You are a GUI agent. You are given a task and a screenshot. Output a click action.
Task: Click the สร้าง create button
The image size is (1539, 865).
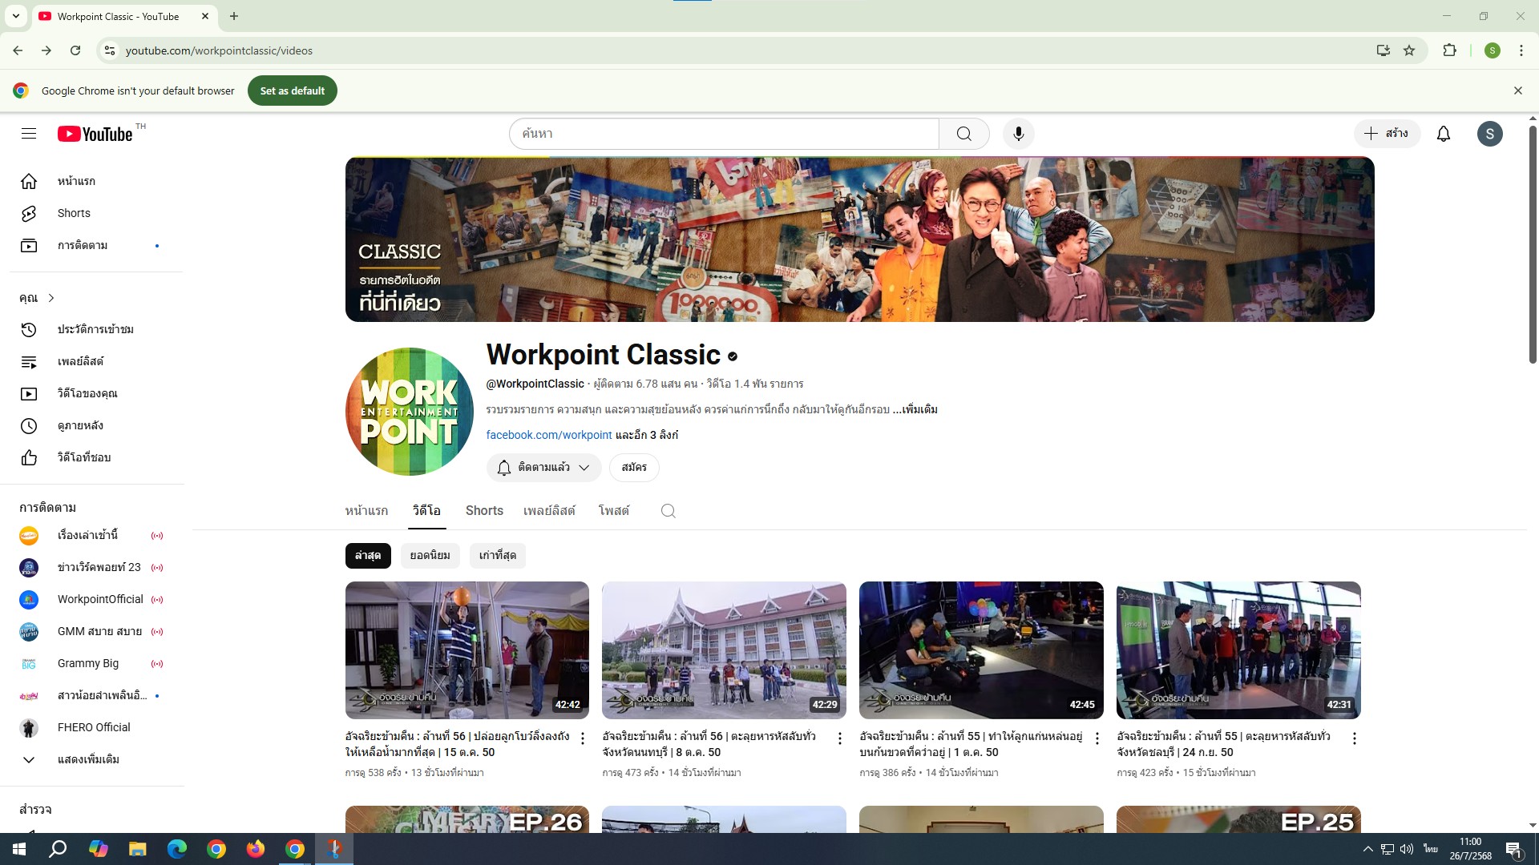1388,134
